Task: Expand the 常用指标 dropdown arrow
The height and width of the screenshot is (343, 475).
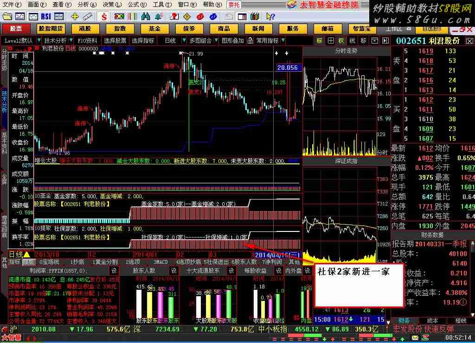Action: tap(283, 40)
